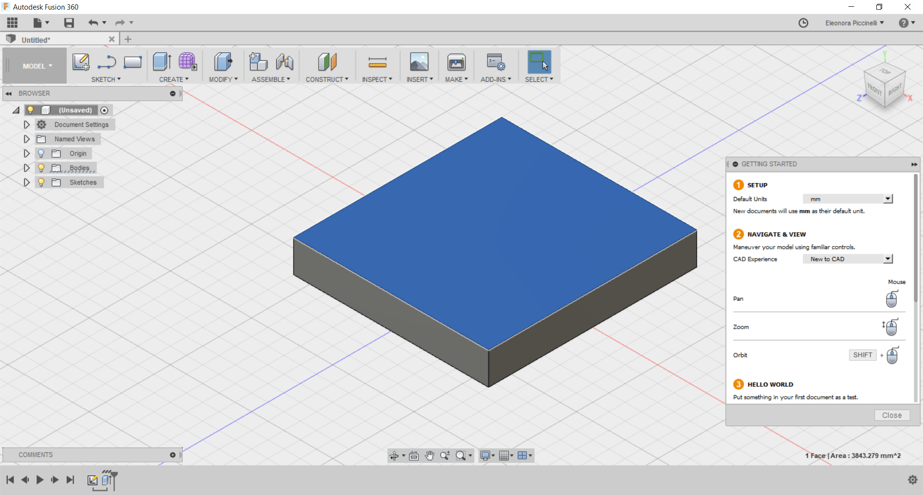The width and height of the screenshot is (923, 495).
Task: Select the Joint assemble tool
Action: [285, 62]
